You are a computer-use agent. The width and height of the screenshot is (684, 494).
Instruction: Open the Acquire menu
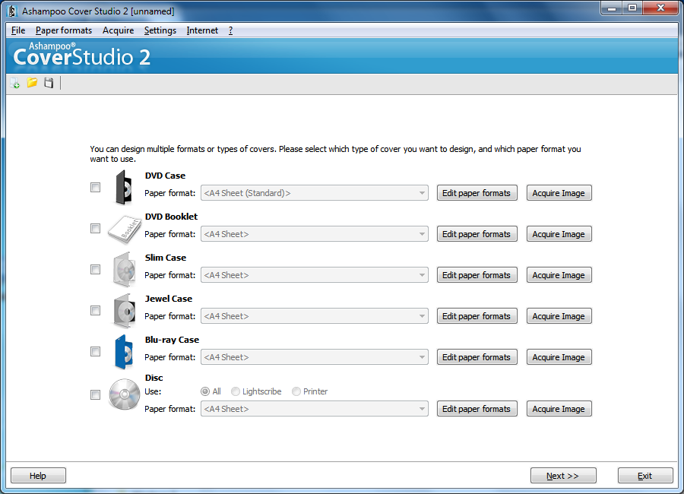(119, 30)
